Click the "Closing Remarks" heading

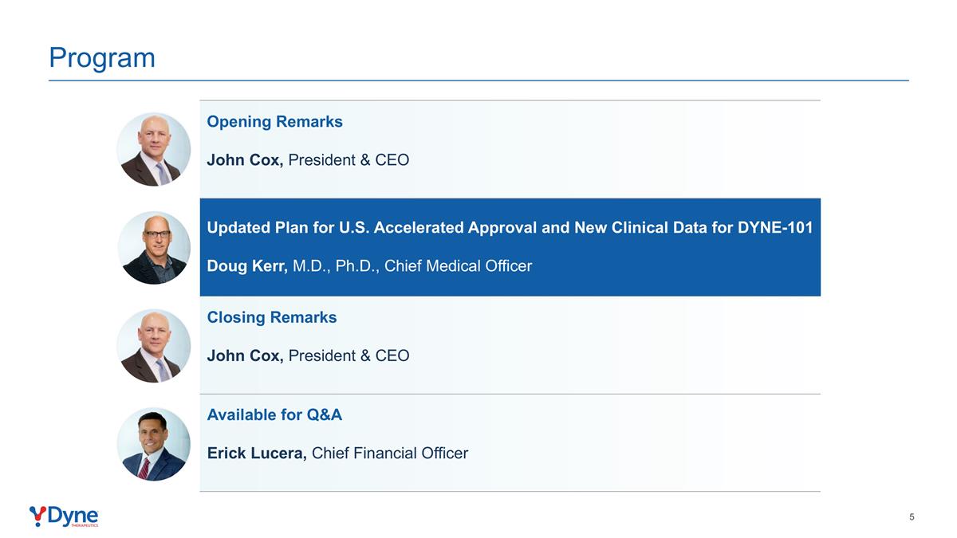pos(272,317)
